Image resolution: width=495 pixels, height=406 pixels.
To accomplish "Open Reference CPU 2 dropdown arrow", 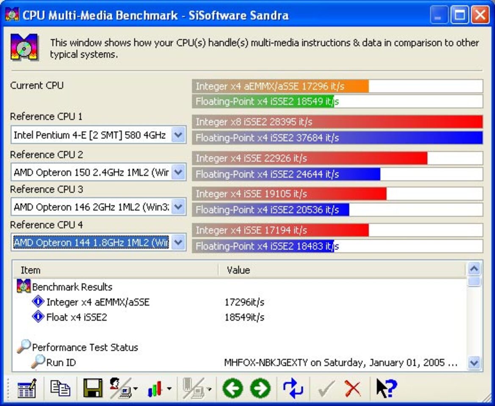I will (178, 172).
